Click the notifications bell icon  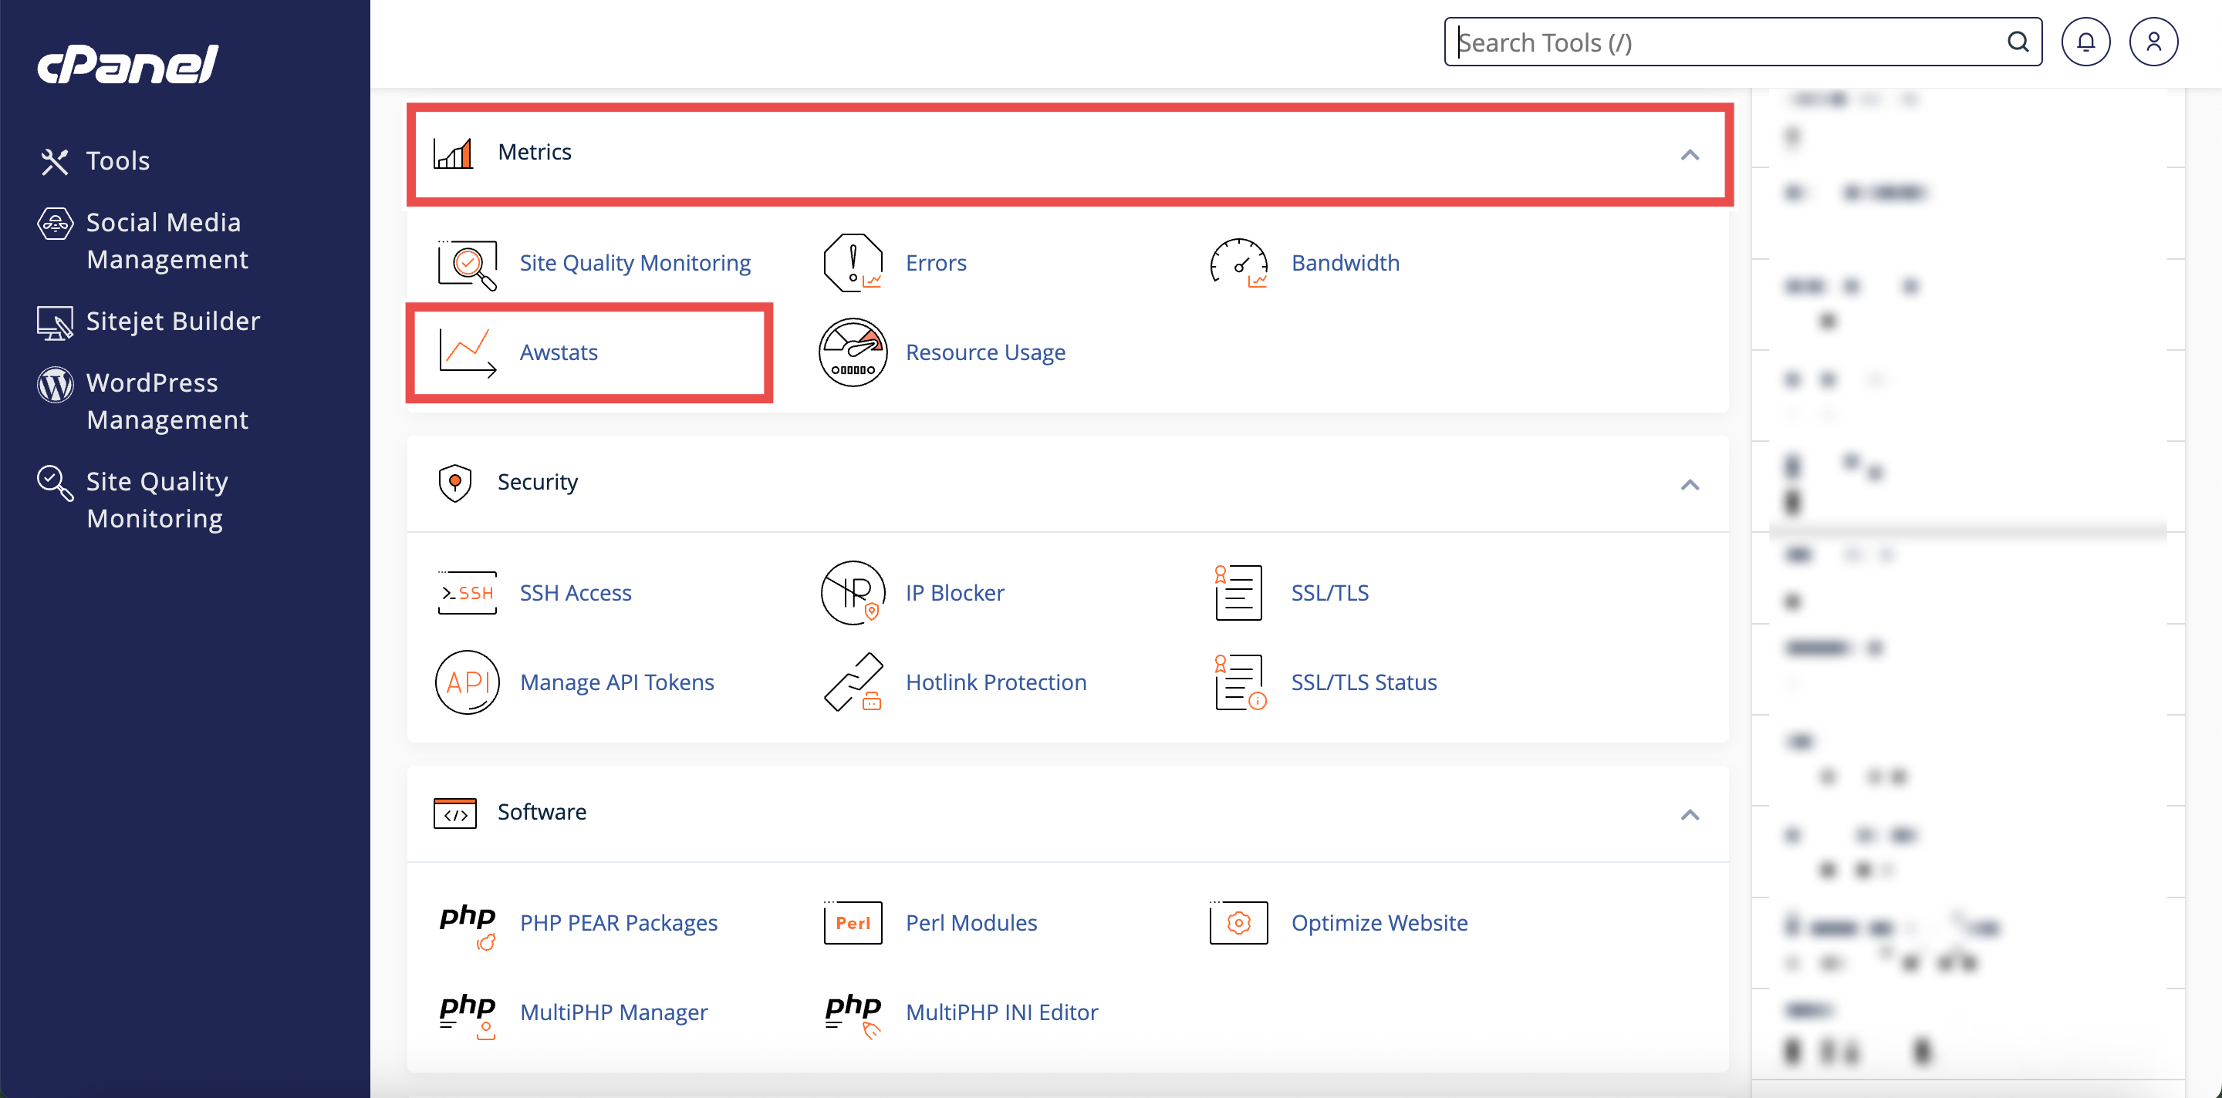pos(2085,42)
